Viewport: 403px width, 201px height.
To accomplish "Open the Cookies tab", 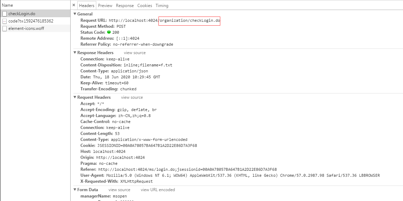I will (144, 6).
